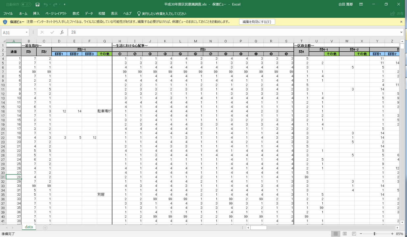Click the New Sheet plus icon
The height and width of the screenshot is (237, 407).
point(45,227)
